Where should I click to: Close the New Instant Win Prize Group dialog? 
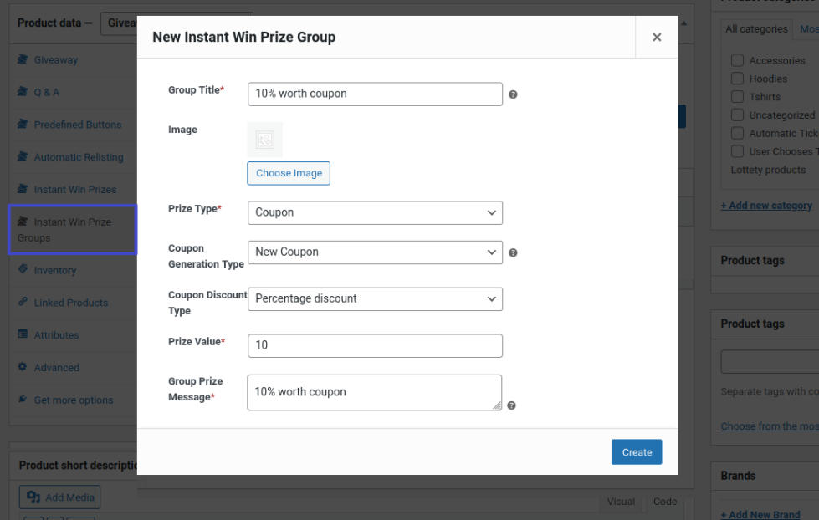pos(657,37)
